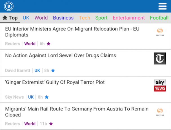
Task: Switch to the UK tab
Action: pos(26,18)
